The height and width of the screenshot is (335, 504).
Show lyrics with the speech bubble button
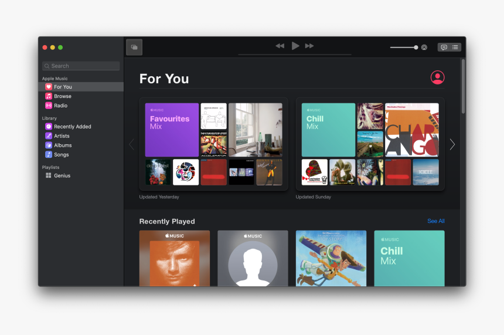(x=444, y=48)
